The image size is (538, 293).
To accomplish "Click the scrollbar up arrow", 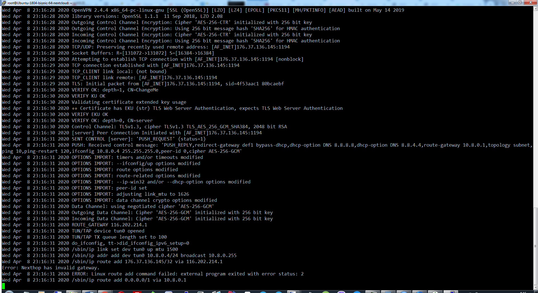I will click(x=535, y=9).
